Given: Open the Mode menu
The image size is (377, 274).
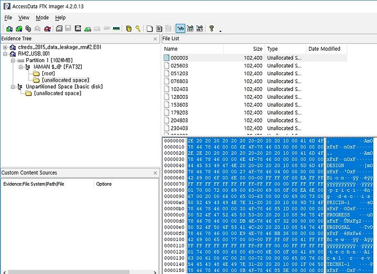Looking at the screenshot, I should (x=42, y=18).
